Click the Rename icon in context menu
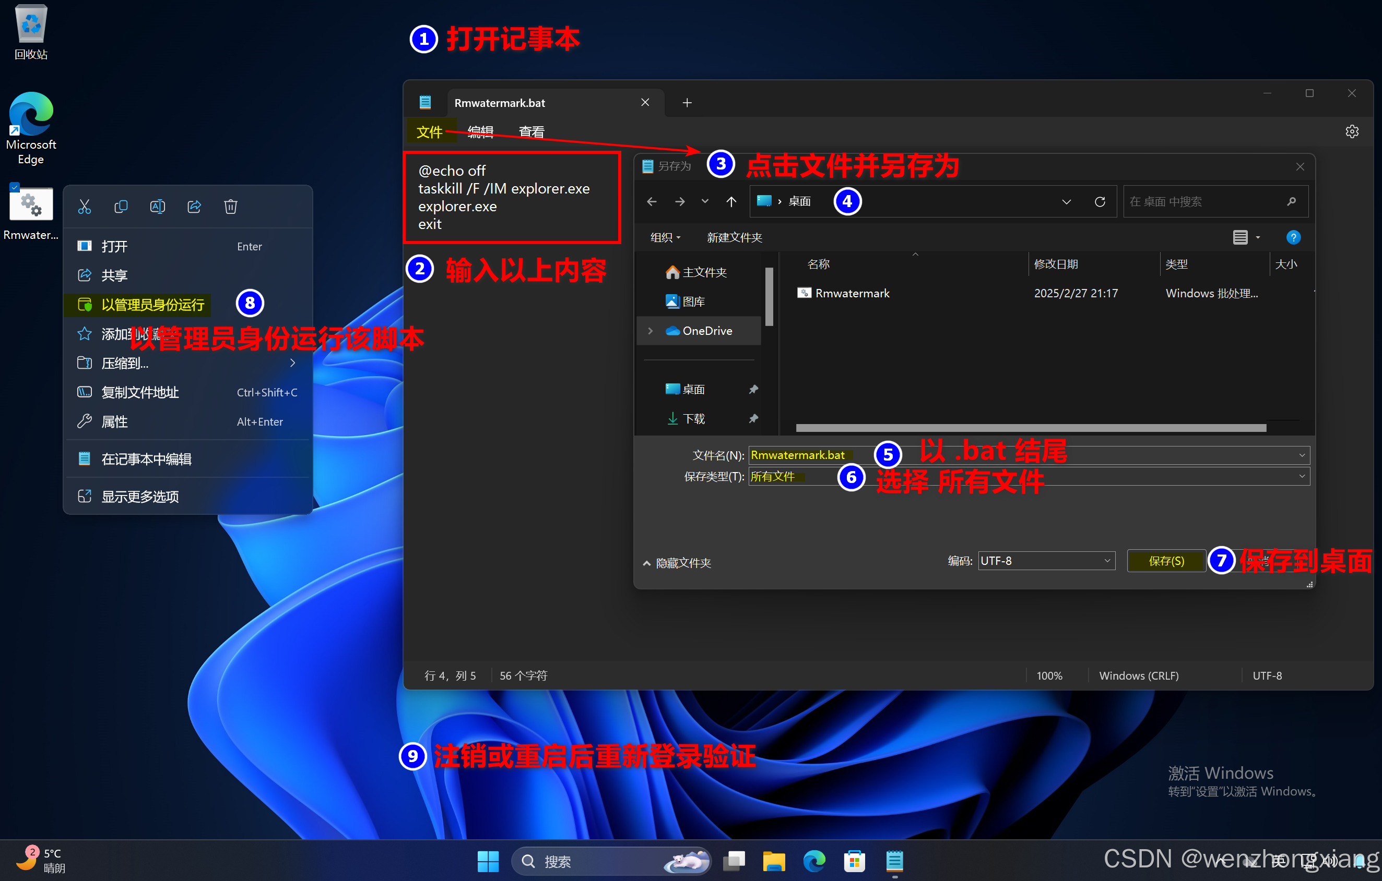The width and height of the screenshot is (1382, 881). click(x=157, y=207)
